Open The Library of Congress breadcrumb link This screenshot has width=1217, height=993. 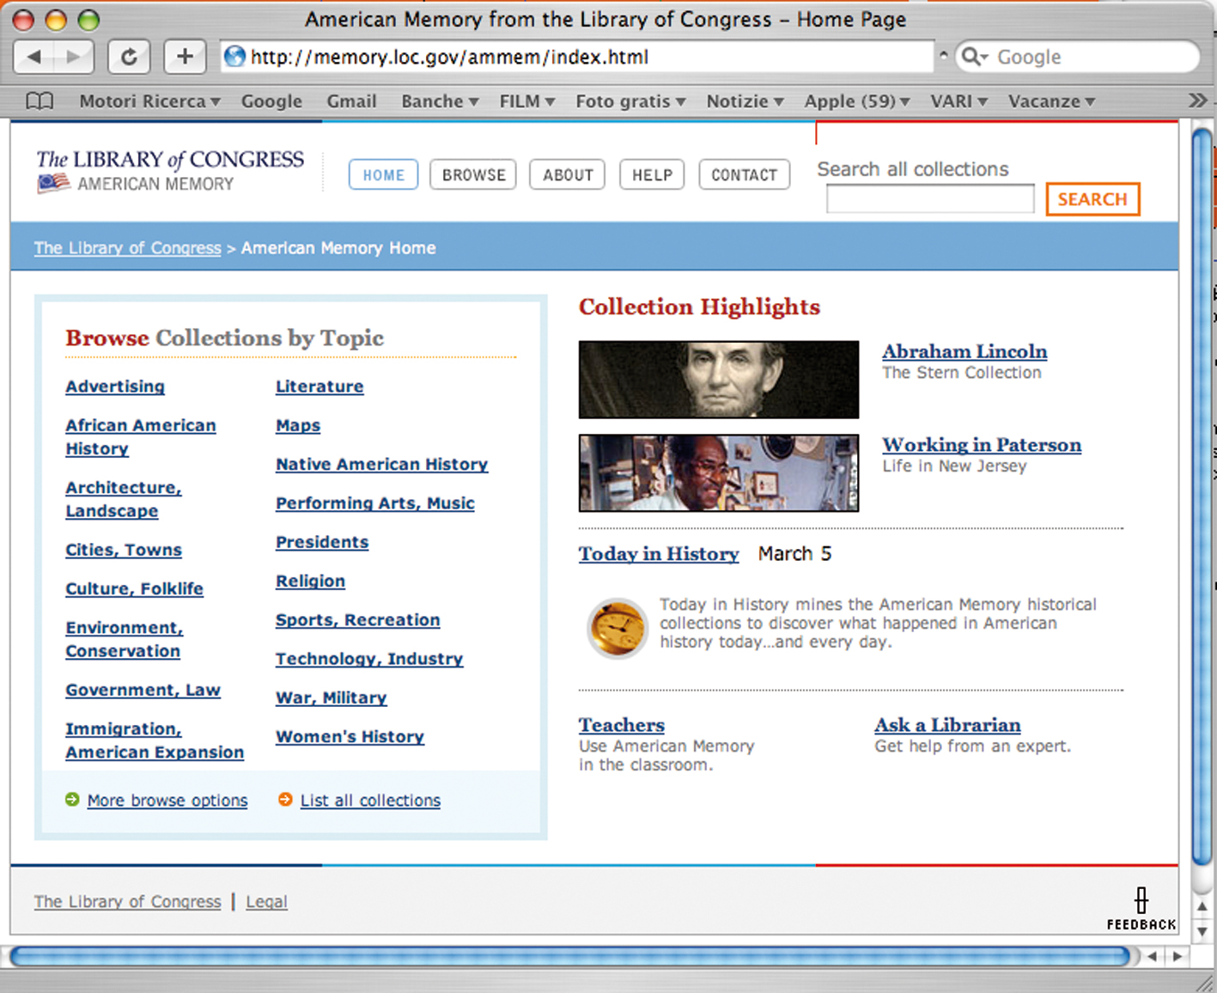point(127,248)
